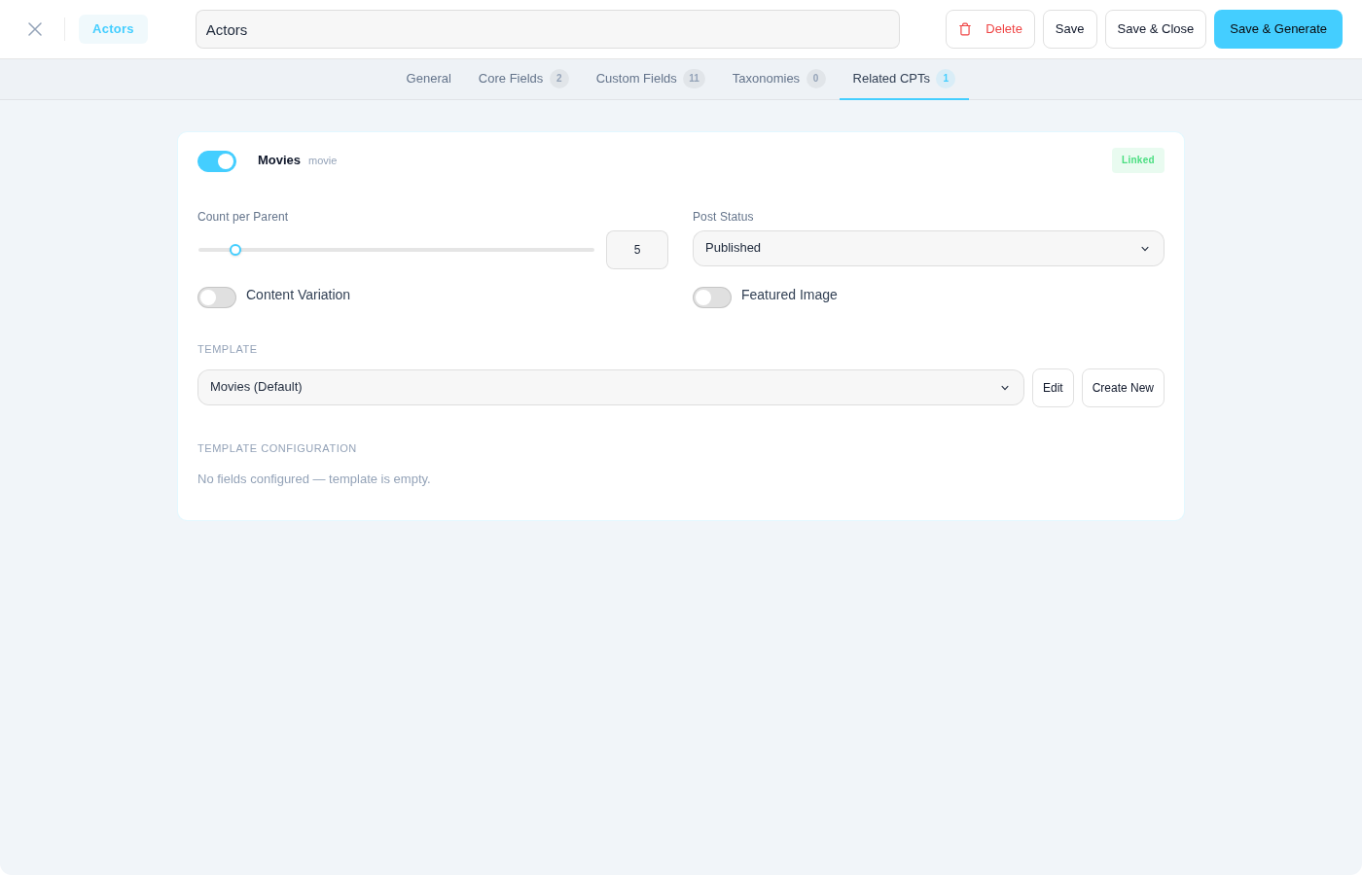Disable the Movies related CPT toggle
This screenshot has height=875, width=1362.
pos(217,160)
